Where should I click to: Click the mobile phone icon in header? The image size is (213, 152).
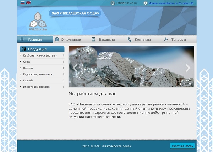[113, 3]
